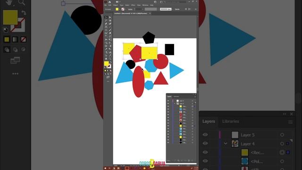Select the Selection tool in Illustrator's toolbar

click(x=106, y=17)
